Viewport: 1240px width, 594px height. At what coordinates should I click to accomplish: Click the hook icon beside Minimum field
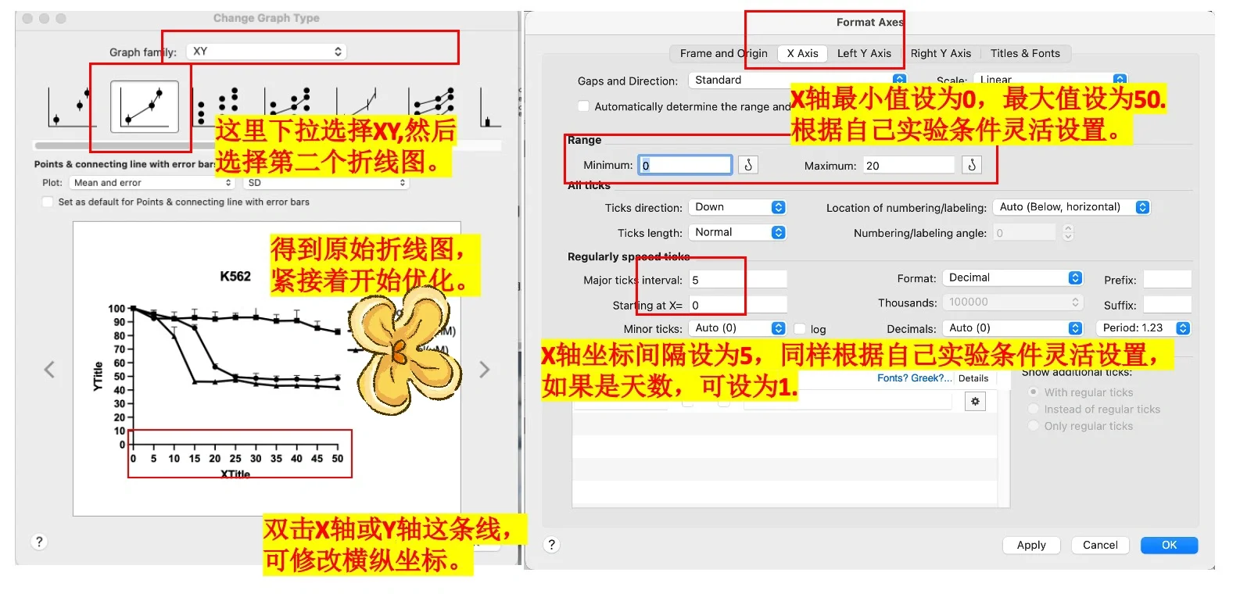coord(748,165)
